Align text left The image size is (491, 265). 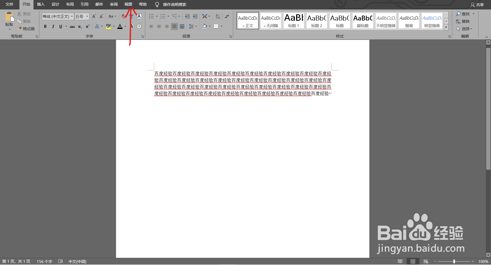151,26
